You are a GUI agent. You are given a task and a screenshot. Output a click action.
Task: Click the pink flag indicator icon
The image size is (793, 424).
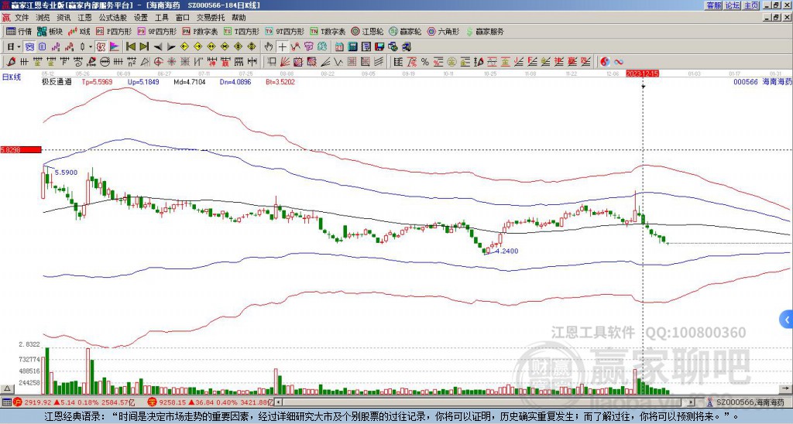tap(115, 46)
